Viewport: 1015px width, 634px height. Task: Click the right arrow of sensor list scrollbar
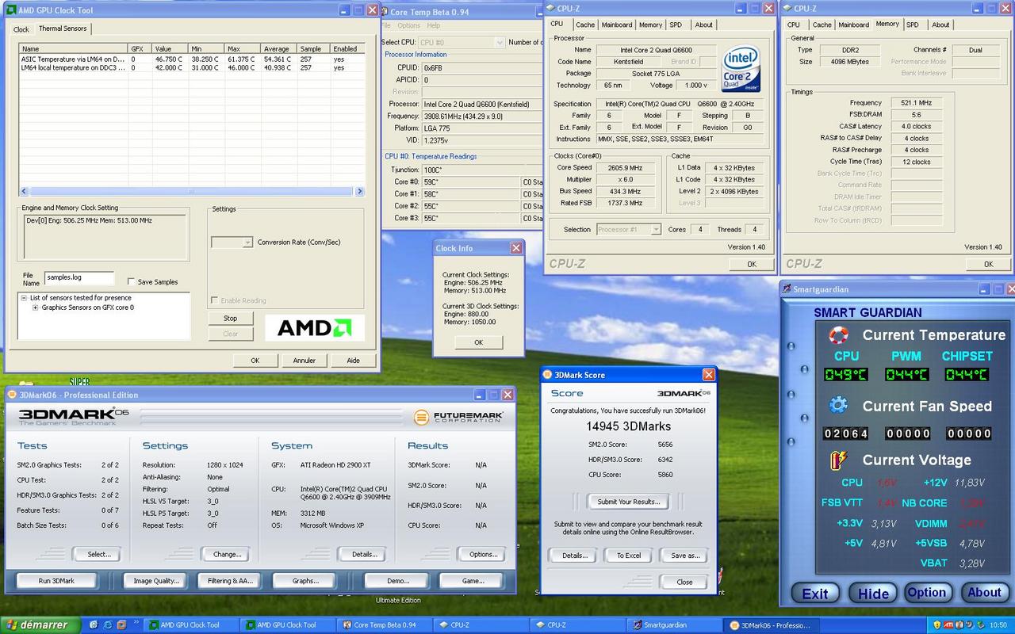[359, 191]
